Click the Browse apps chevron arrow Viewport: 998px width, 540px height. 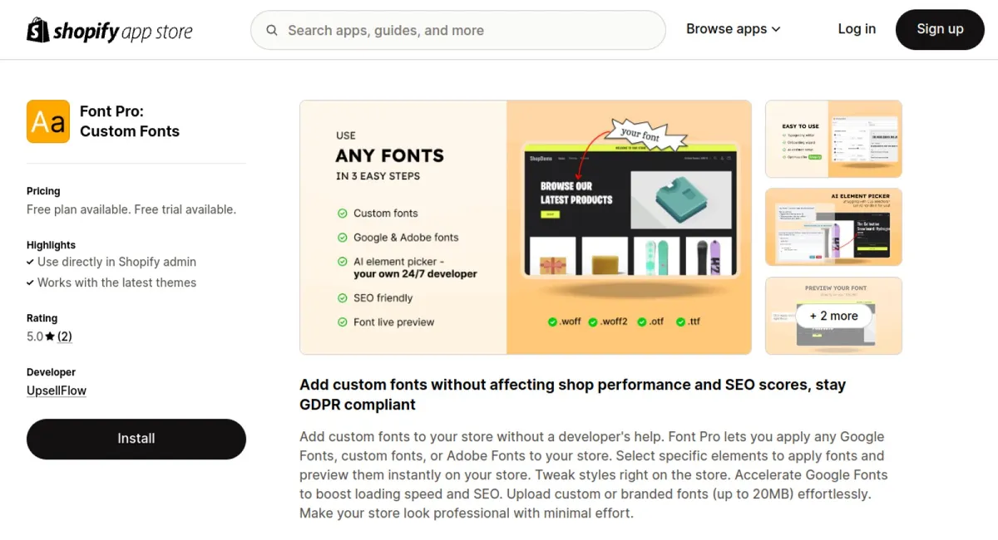(776, 29)
